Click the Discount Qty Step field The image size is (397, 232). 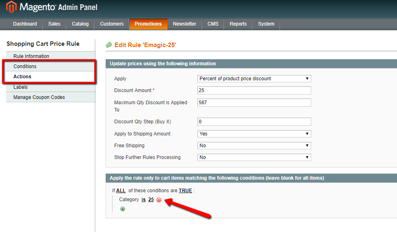tap(254, 122)
